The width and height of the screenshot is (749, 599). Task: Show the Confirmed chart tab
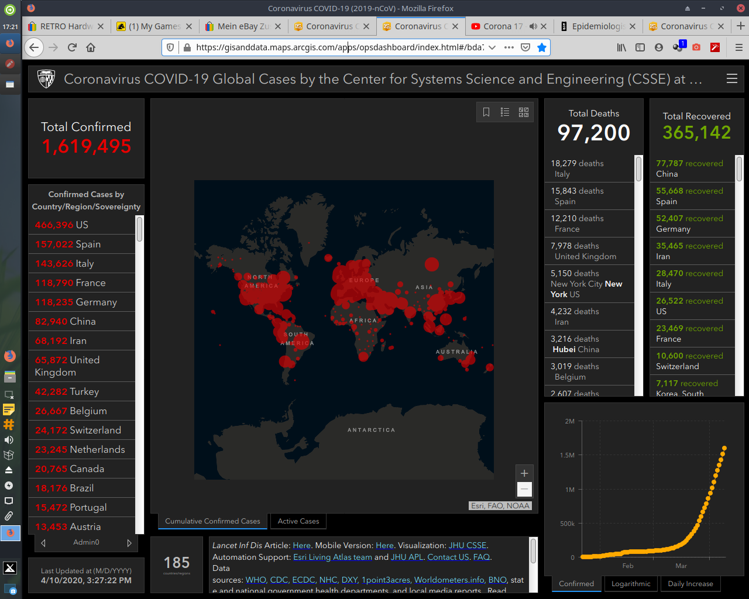click(576, 584)
